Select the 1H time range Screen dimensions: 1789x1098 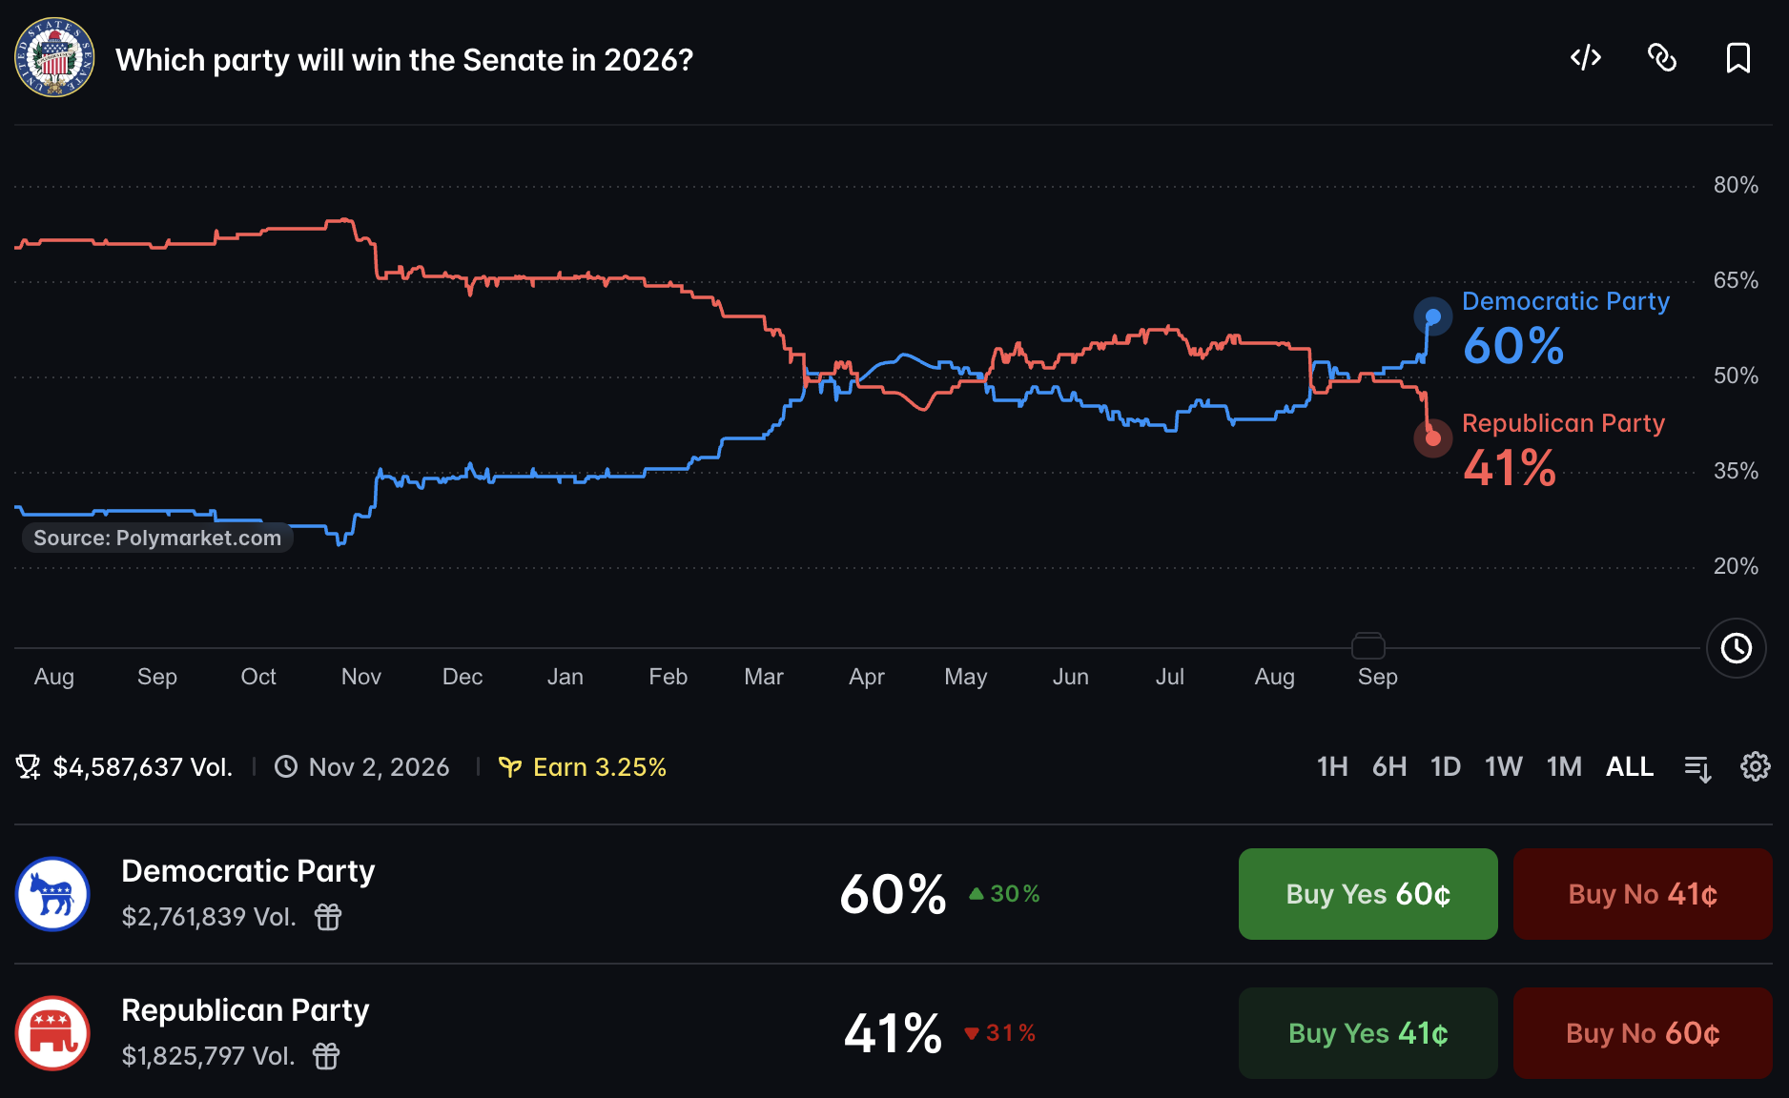[x=1332, y=766]
